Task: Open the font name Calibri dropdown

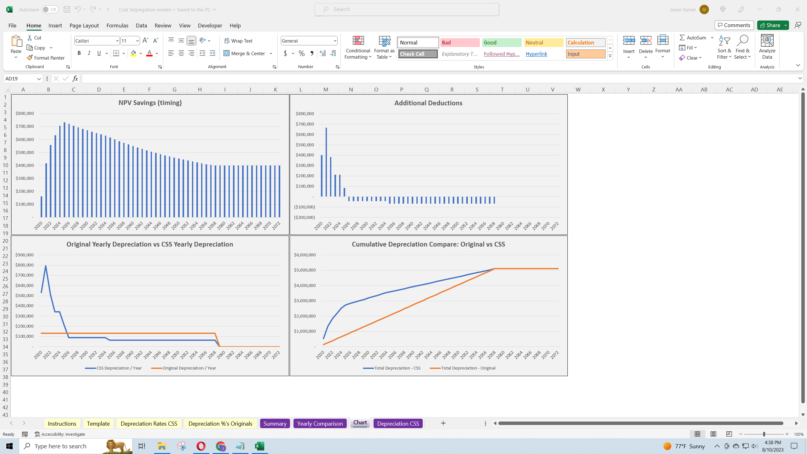Action: [x=117, y=41]
